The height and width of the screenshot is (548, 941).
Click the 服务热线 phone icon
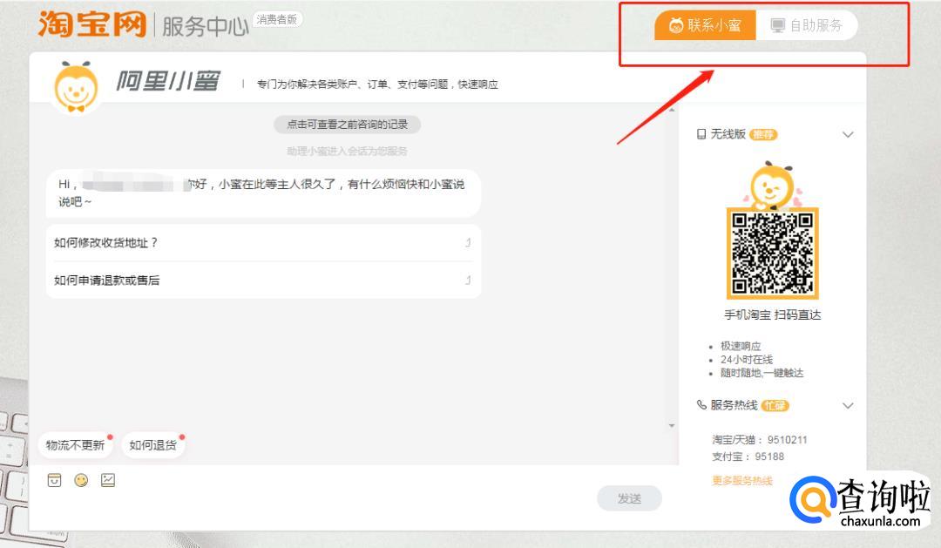[701, 405]
